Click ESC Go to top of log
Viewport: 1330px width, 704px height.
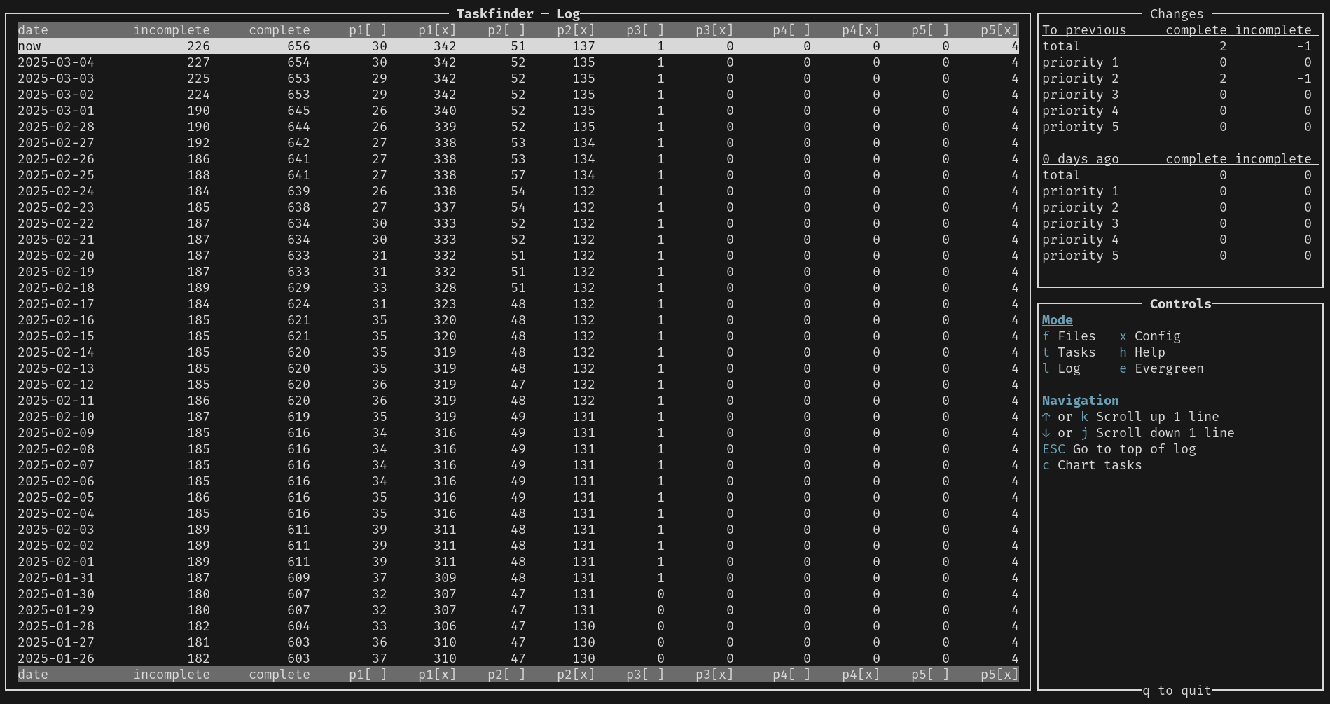(1118, 449)
